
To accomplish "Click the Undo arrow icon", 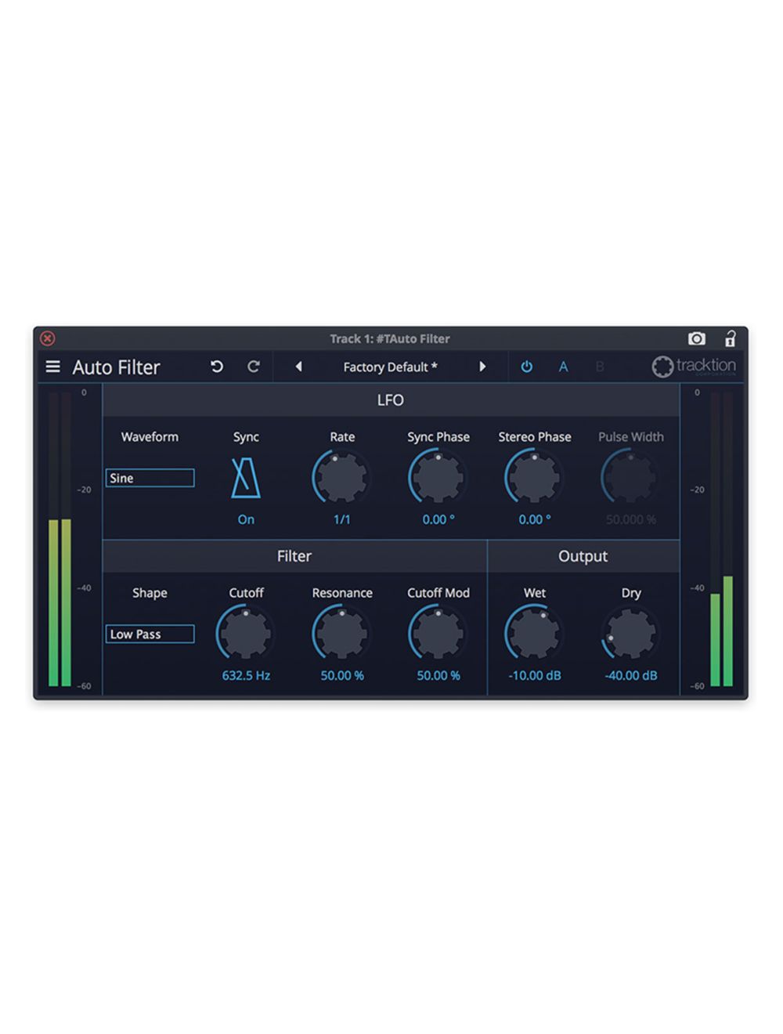I will coord(217,367).
